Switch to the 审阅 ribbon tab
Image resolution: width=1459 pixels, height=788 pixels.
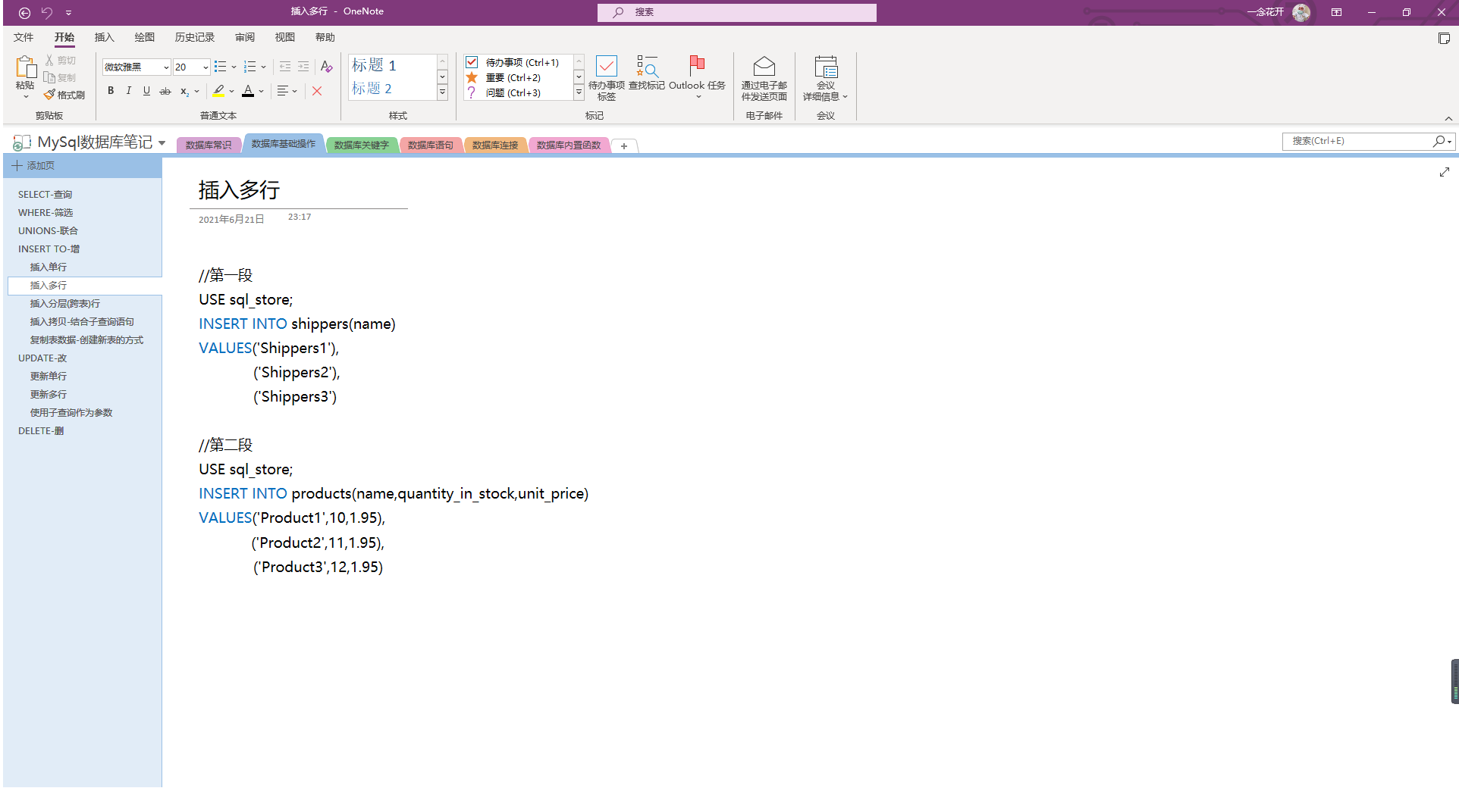click(x=245, y=37)
